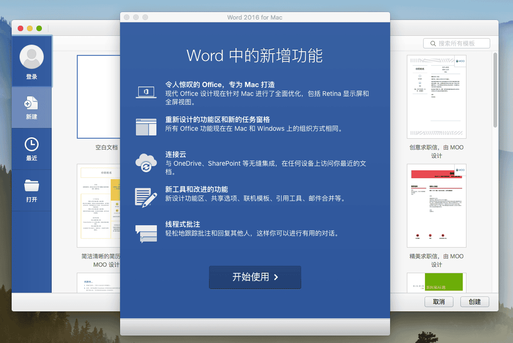Click the 取消 cancel button
This screenshot has width=513, height=343.
click(439, 302)
